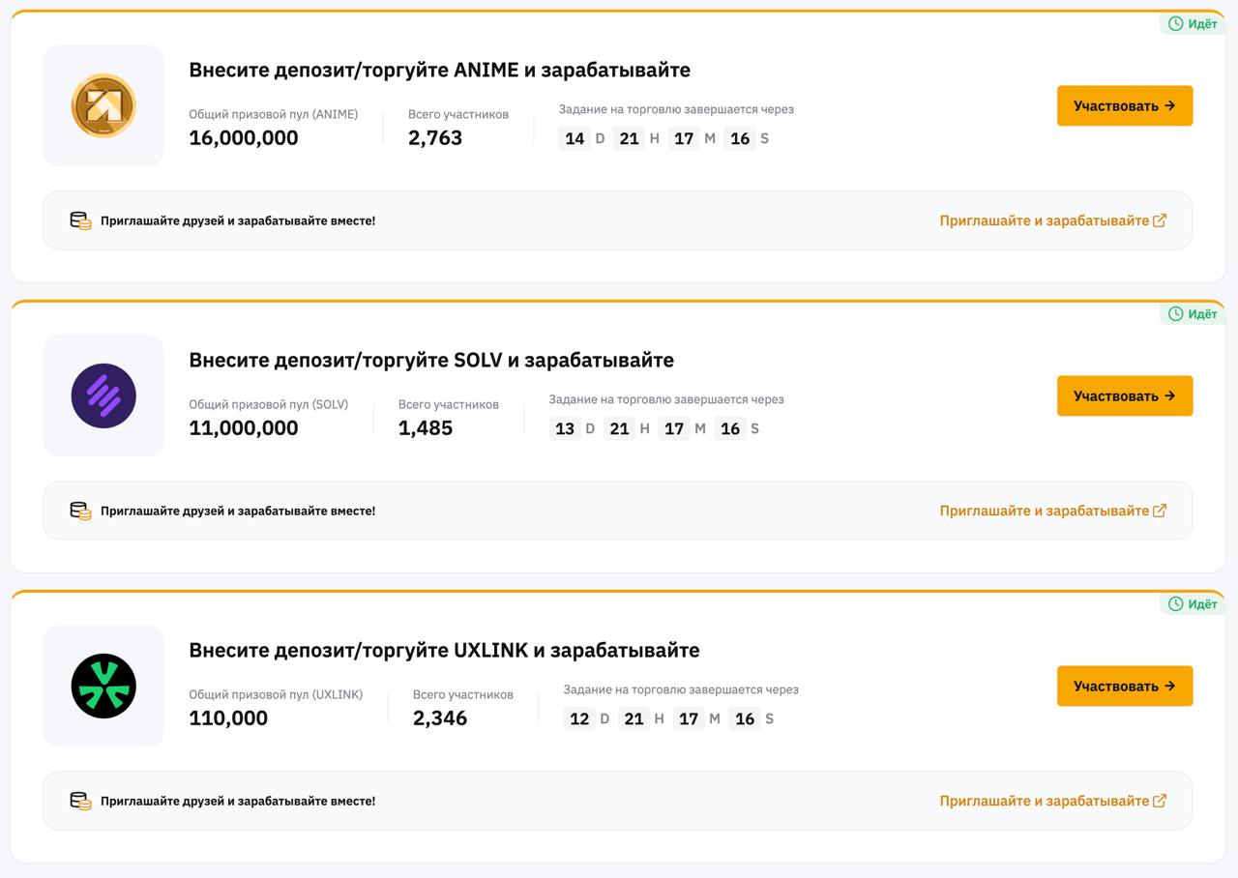Click coins stack icon in SOLV invite banner
1238x878 pixels.
coord(80,511)
